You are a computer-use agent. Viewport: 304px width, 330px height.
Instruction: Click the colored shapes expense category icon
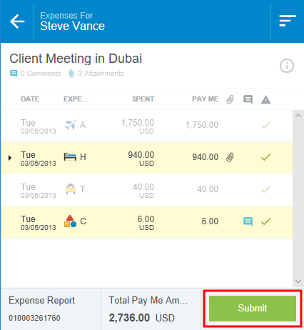coord(70,221)
